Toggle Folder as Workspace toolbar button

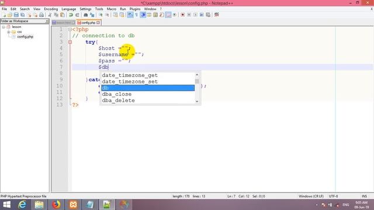tap(168, 15)
